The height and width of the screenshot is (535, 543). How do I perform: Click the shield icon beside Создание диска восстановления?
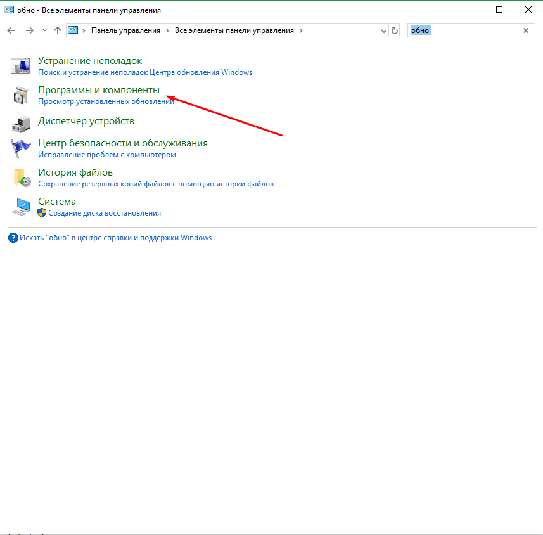point(42,213)
